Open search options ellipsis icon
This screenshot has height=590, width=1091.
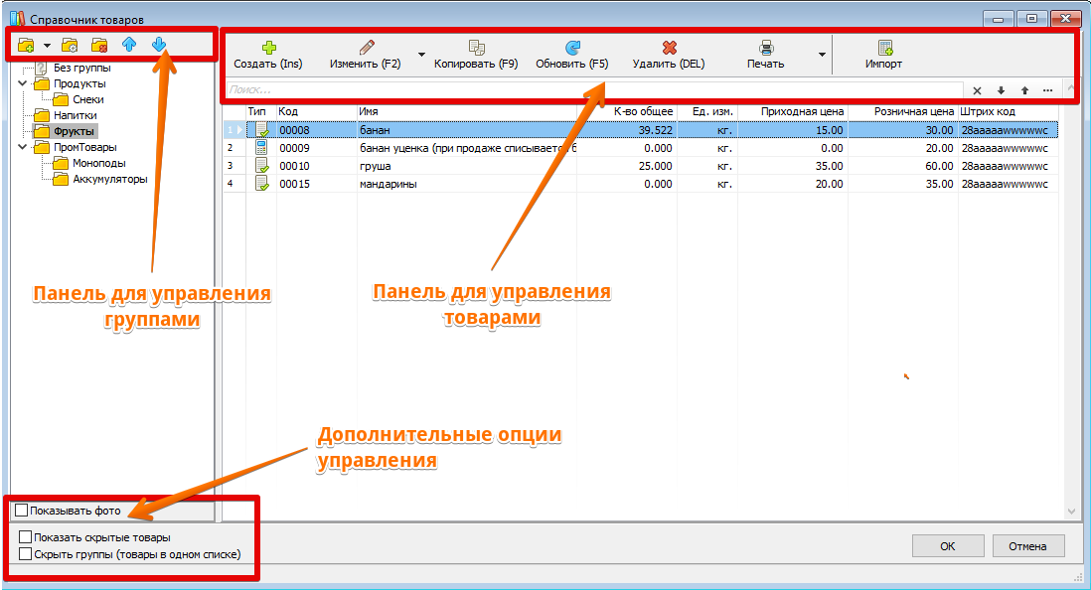coord(1048,90)
